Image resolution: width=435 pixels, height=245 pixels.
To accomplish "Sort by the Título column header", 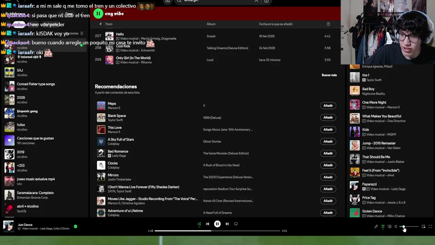I will pyautogui.click(x=109, y=24).
